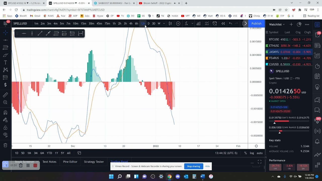Open the notifications bell in right sidebar
322x181 pixels.
(317, 142)
